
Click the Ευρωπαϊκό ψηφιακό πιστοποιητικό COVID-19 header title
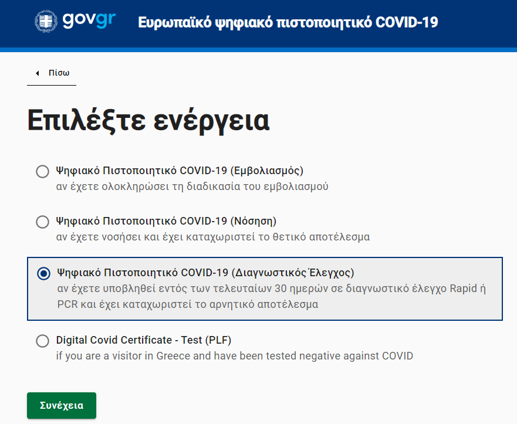(x=288, y=22)
